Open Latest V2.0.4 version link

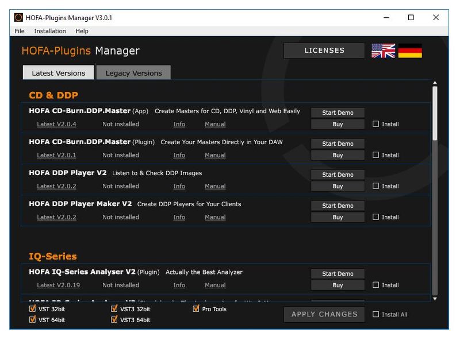point(56,124)
